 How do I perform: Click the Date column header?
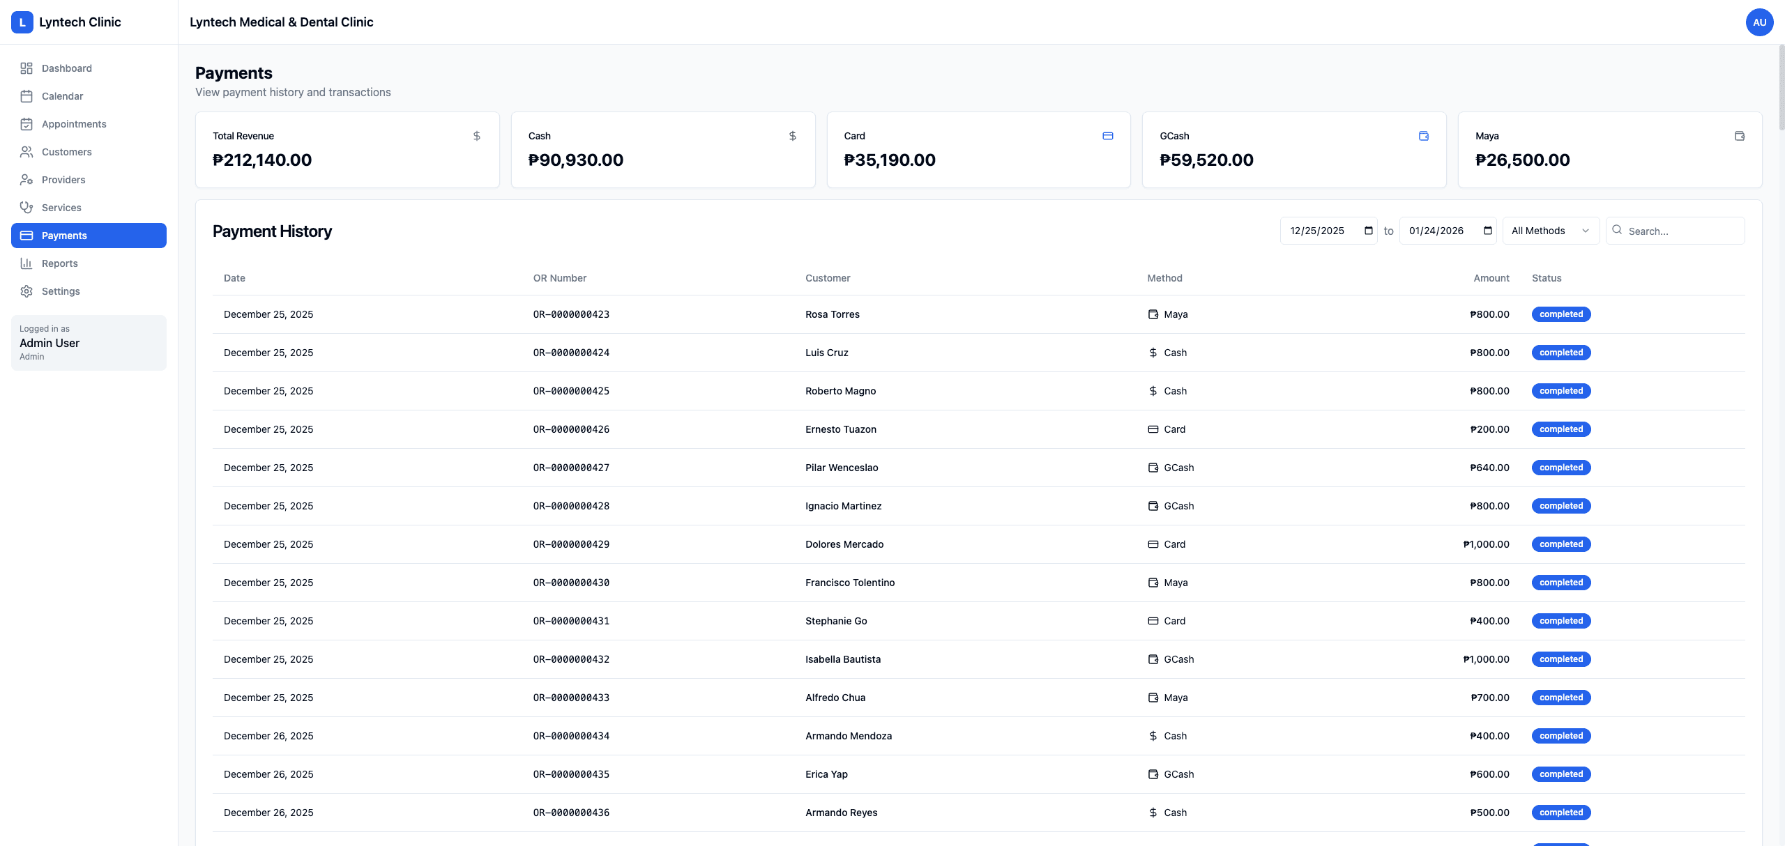click(x=234, y=278)
